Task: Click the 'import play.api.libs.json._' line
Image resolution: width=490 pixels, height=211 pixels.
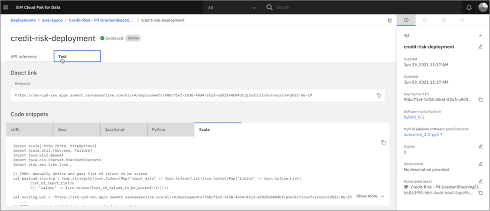Action: point(42,165)
